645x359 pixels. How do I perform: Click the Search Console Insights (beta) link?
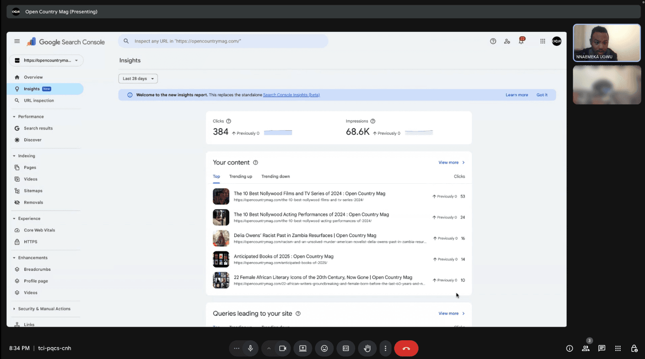[291, 95]
